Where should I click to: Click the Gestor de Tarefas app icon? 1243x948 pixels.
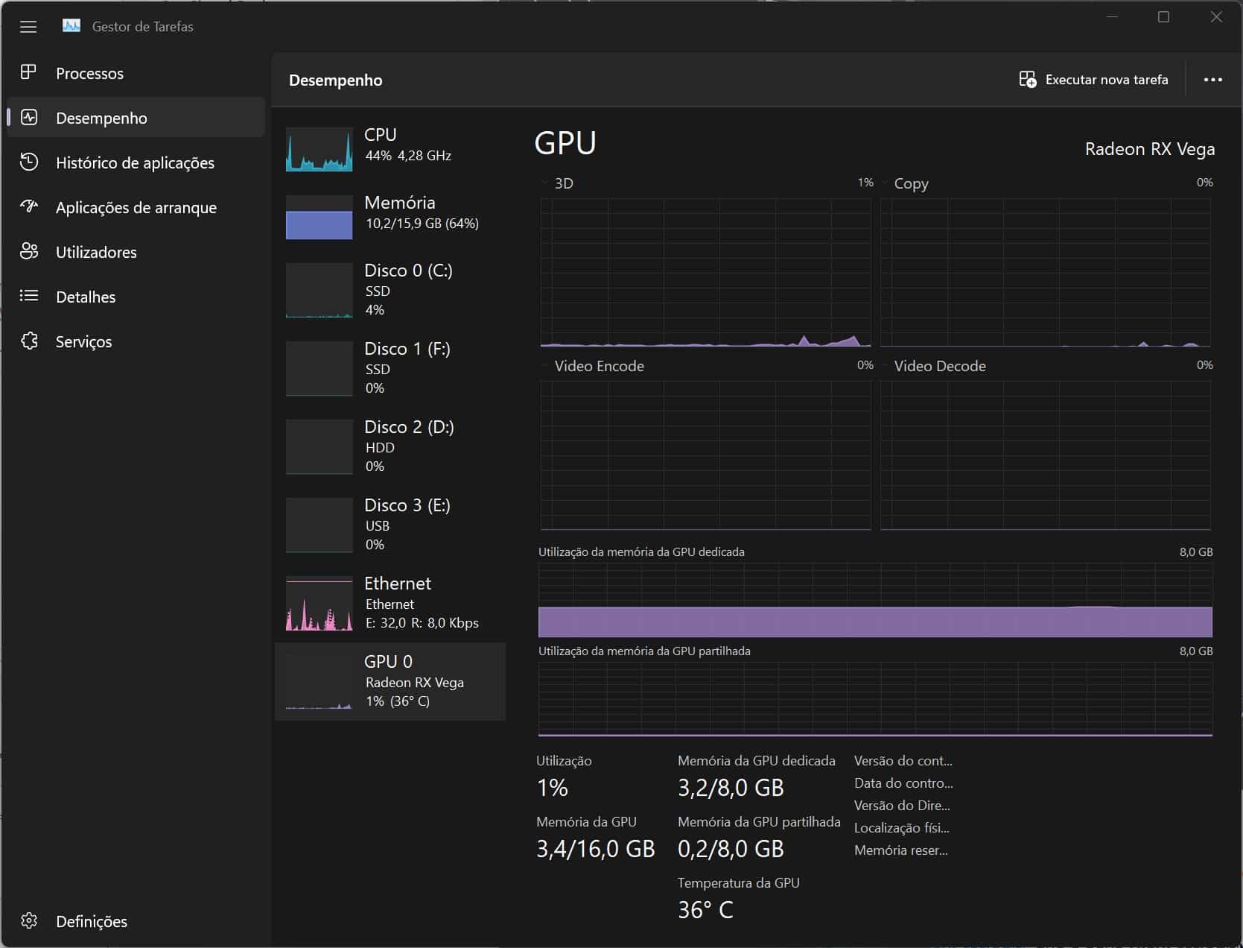pos(71,26)
